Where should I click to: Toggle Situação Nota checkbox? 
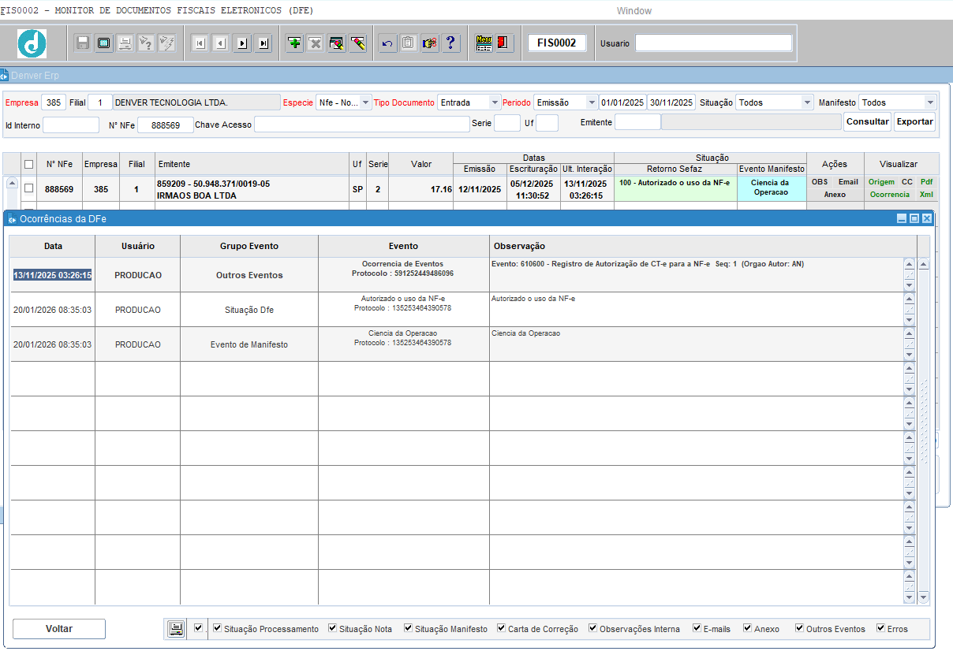[333, 628]
